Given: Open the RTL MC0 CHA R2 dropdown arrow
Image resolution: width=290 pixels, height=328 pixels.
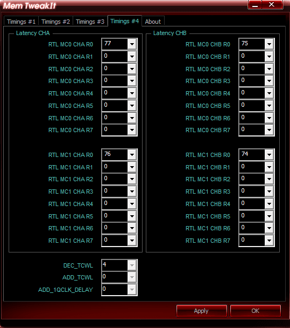Looking at the screenshot, I should [x=132, y=69].
